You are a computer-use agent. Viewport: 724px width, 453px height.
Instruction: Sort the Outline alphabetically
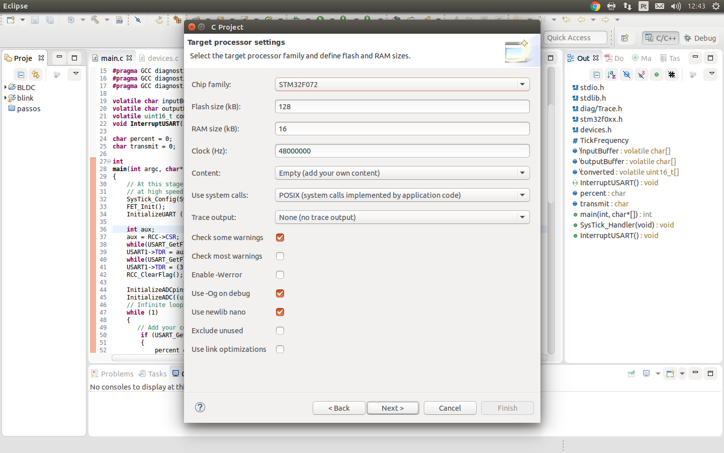click(611, 74)
